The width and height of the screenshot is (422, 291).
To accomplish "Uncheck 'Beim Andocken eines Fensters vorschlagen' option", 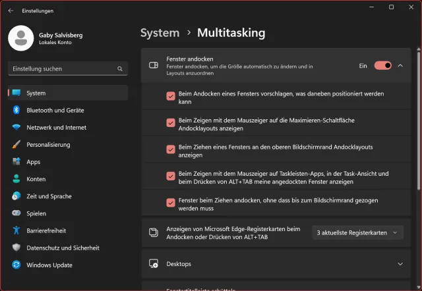I will pos(171,96).
